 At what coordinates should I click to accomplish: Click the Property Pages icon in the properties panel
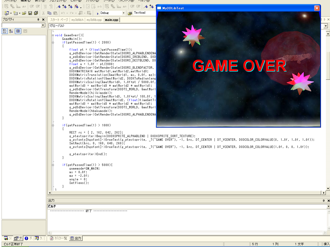tap(25, 31)
